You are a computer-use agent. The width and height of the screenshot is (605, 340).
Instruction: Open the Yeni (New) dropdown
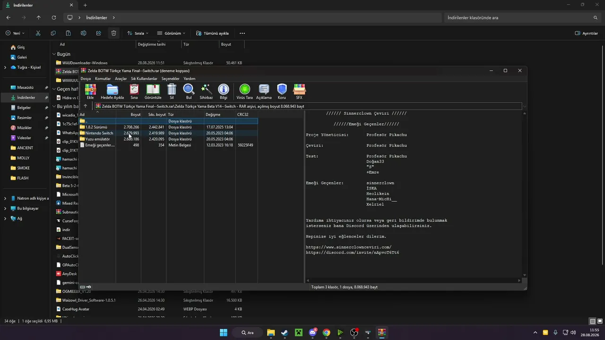[15, 33]
